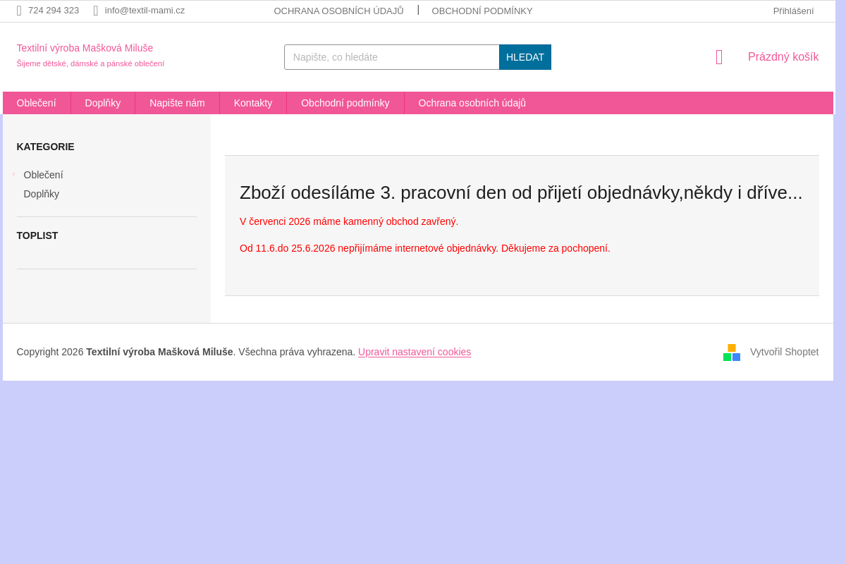This screenshot has height=564, width=846.
Task: Click the envelope icon beside info@textil-mami.cz
Action: pyautogui.click(x=96, y=11)
